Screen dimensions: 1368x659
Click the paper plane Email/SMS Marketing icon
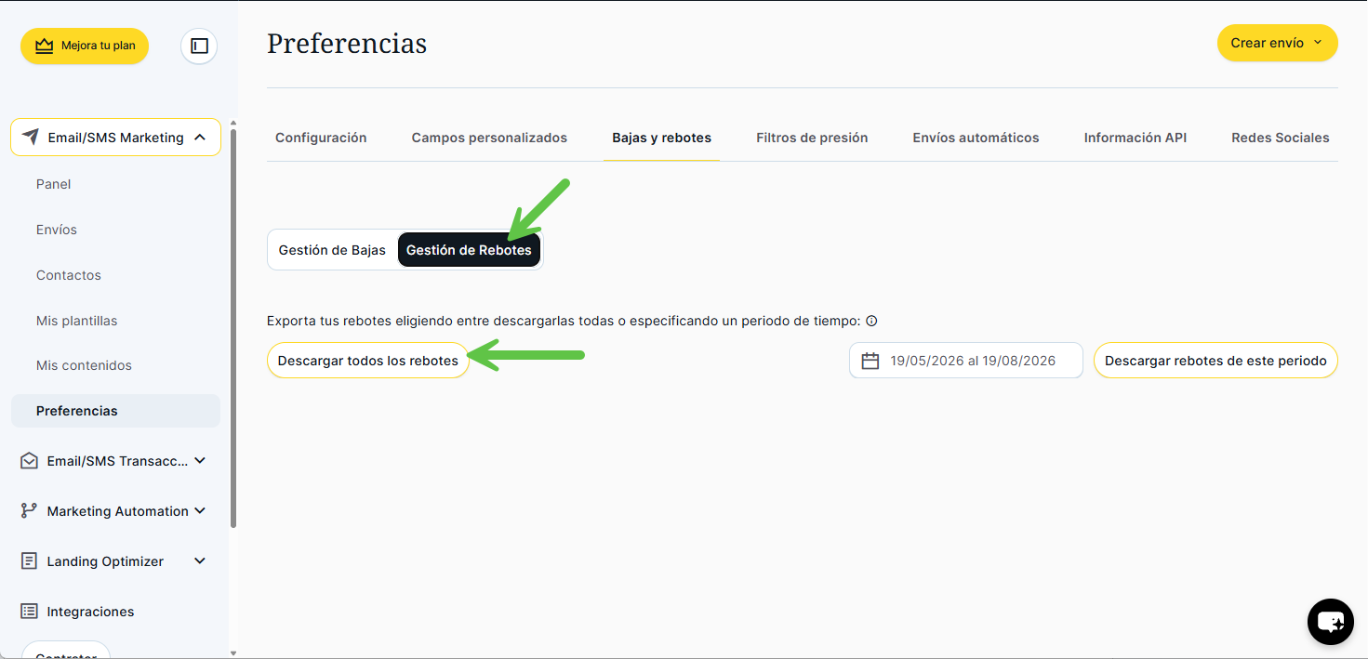[x=31, y=138]
